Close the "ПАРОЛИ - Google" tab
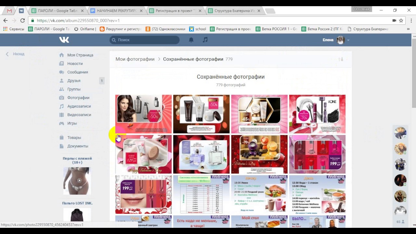 click(x=82, y=11)
